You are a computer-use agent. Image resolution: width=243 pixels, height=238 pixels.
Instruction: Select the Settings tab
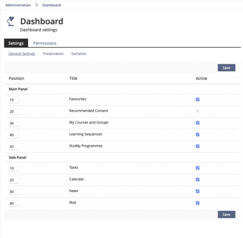pyautogui.click(x=16, y=43)
